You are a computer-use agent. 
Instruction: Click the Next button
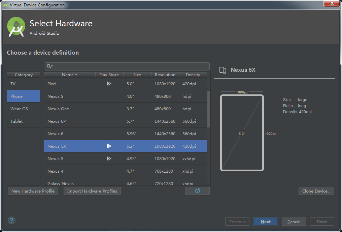point(266,222)
